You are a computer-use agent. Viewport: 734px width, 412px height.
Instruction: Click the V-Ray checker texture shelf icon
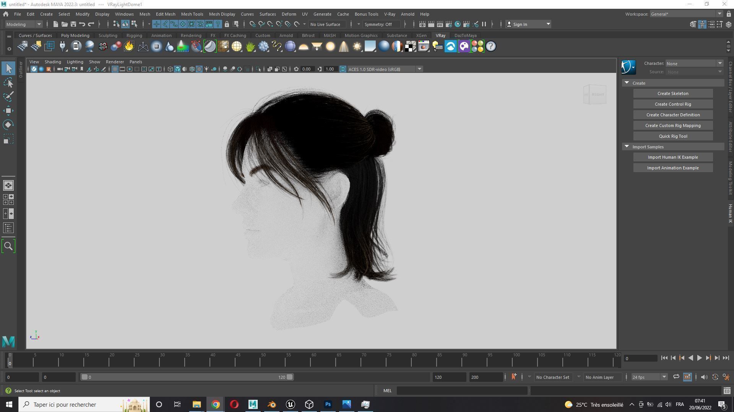coord(411,47)
